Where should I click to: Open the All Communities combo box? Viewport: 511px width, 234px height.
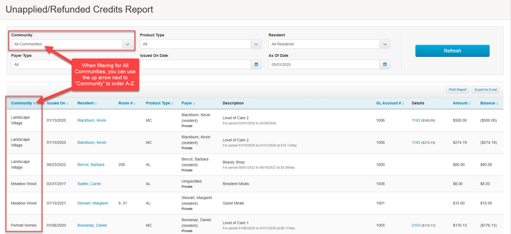[72, 44]
